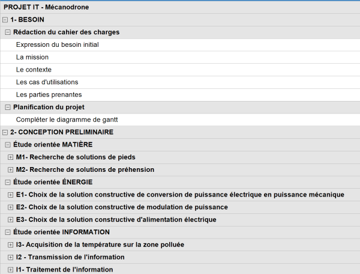This screenshot has width=360, height=274.
Task: Collapse the 1- BESOIN section
Action: coord(5,20)
